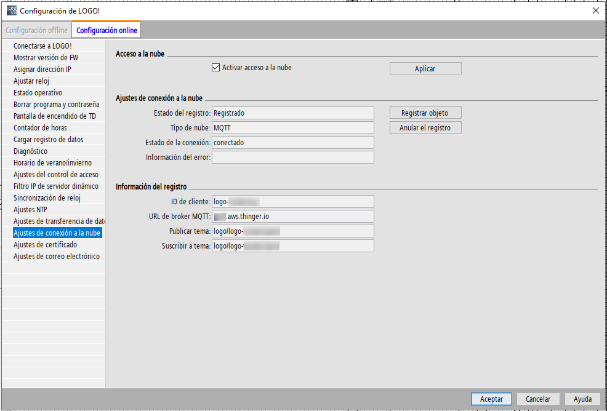
Task: Select Ajustes de correo electrónico entry
Action: (x=56, y=257)
